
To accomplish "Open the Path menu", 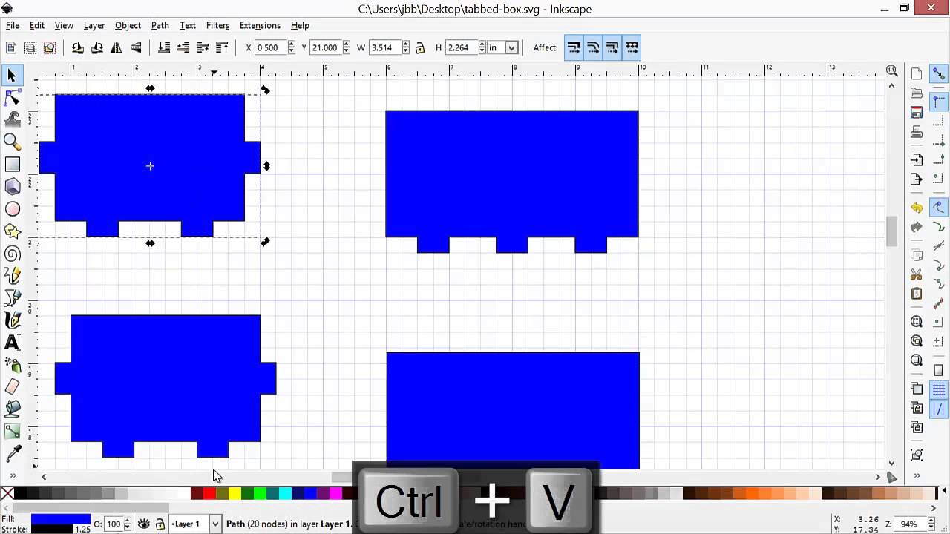I will [x=160, y=25].
